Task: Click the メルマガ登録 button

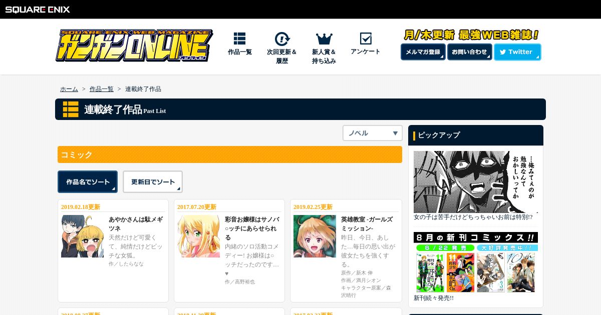Action: 423,52
